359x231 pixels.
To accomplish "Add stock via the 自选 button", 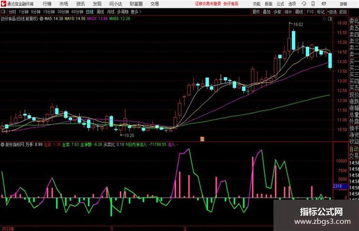I will coord(332,12).
